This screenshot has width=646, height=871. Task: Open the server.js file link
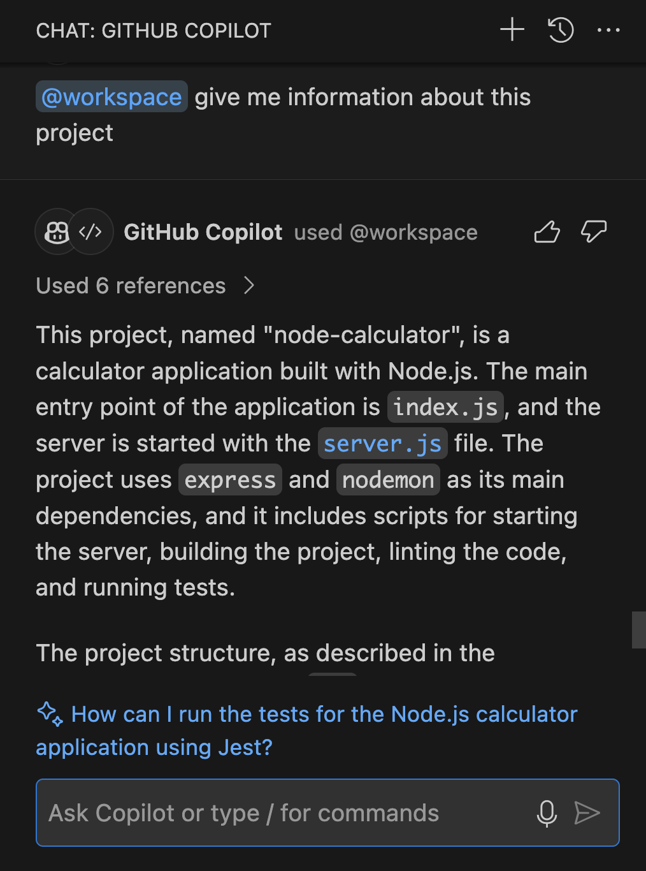point(382,444)
